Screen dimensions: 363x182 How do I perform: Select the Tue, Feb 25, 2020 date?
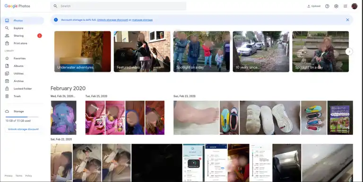[x=96, y=96]
